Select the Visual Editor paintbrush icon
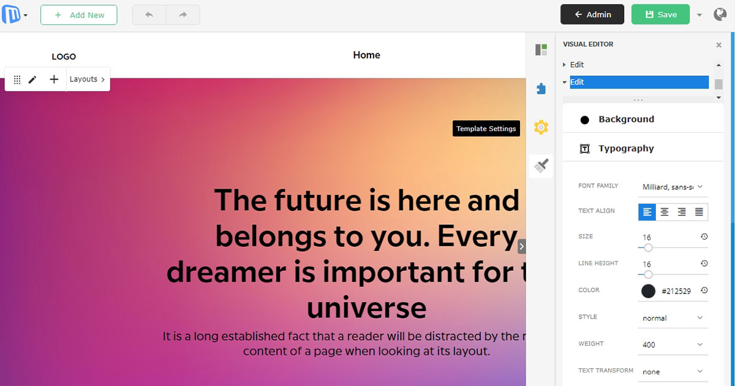 [541, 166]
